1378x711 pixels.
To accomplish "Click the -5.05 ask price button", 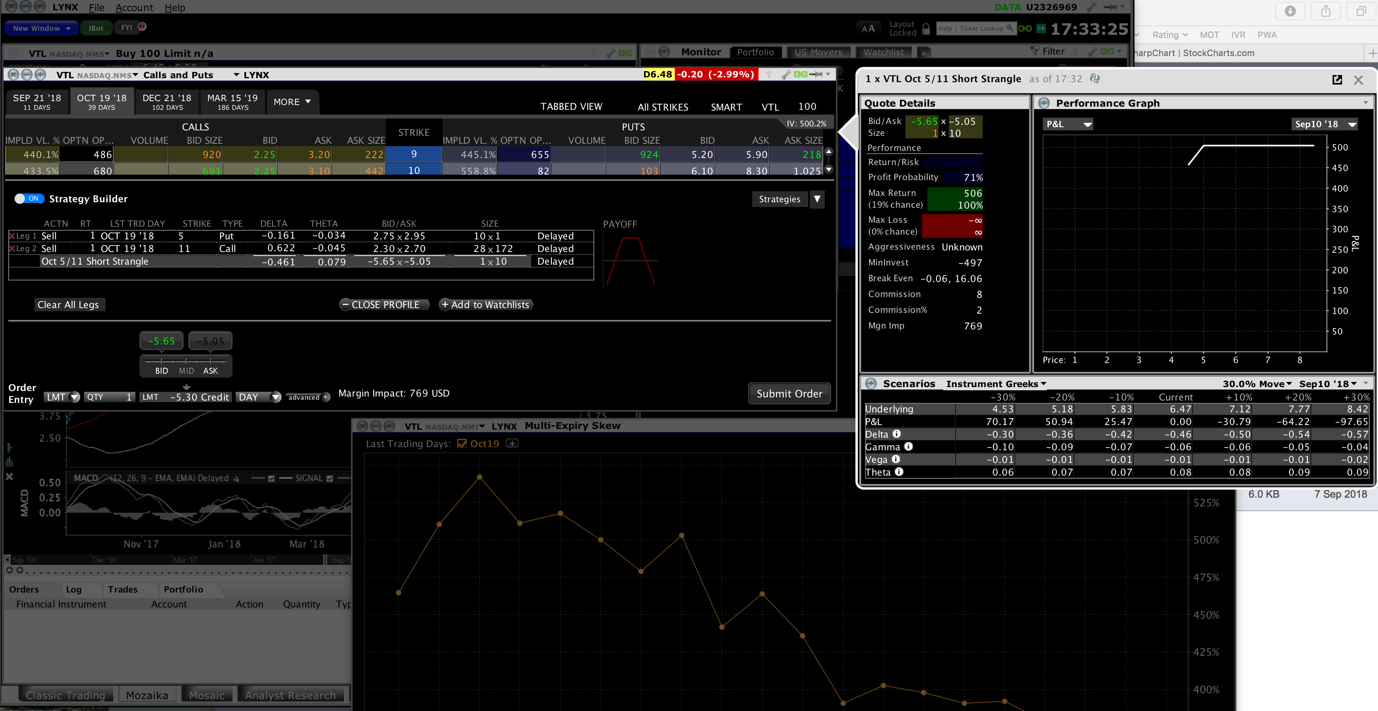I will click(210, 341).
